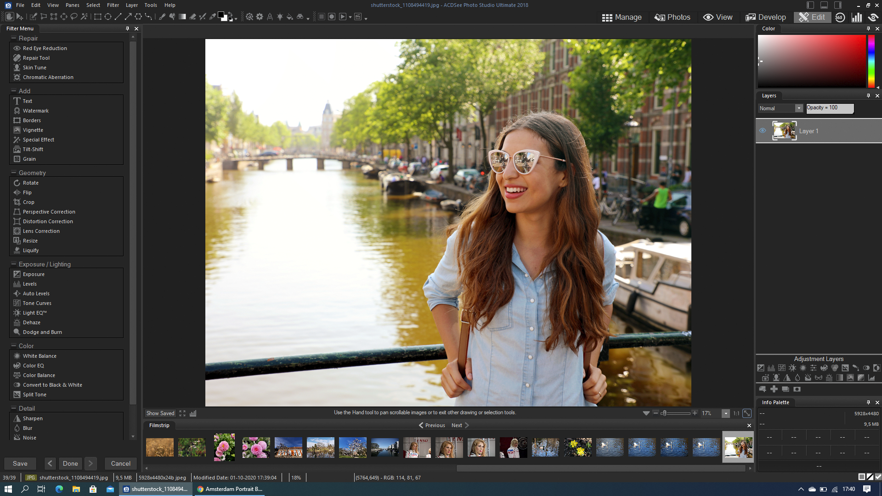Open the zoom percentage dropdown
The width and height of the screenshot is (882, 496).
click(x=726, y=413)
